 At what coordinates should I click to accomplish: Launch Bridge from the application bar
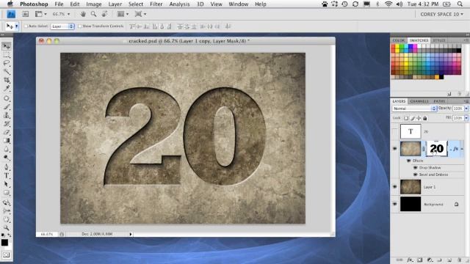[x=26, y=14]
